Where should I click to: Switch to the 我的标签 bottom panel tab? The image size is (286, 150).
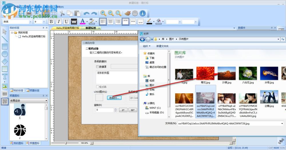click(x=17, y=91)
